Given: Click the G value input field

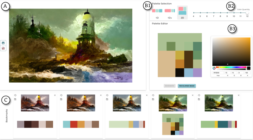Looking at the screenshot, I should pos(234,73).
